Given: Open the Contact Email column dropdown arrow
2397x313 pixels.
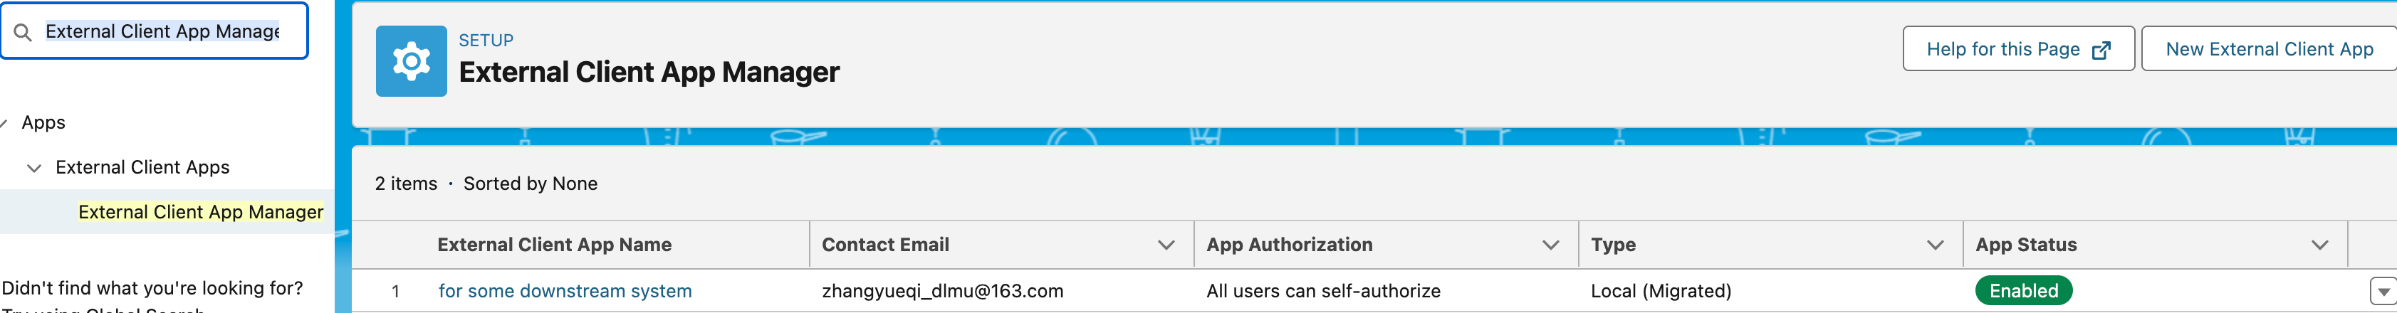Looking at the screenshot, I should (1165, 245).
